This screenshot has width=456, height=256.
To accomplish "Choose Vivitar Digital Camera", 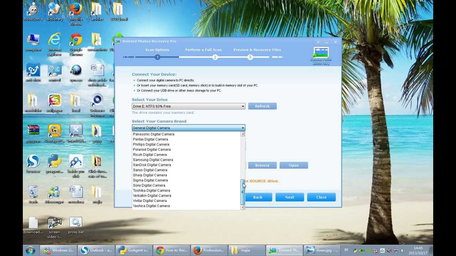I will [186, 201].
